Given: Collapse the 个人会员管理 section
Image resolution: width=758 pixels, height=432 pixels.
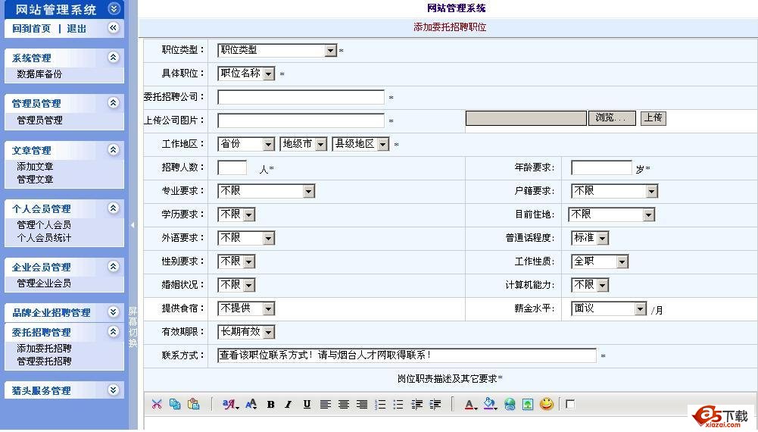Looking at the screenshot, I should point(113,208).
